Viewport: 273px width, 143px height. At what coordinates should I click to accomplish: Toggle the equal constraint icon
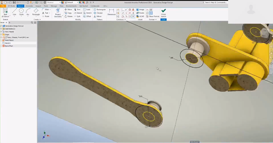[x=133, y=17]
